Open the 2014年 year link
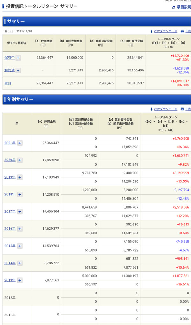This screenshot has width=191, height=325. (x=10, y=263)
